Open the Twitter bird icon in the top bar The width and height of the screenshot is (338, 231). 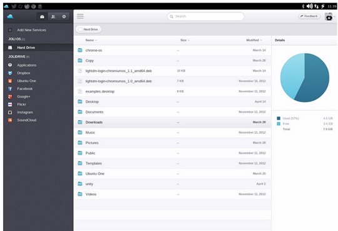(x=14, y=6)
